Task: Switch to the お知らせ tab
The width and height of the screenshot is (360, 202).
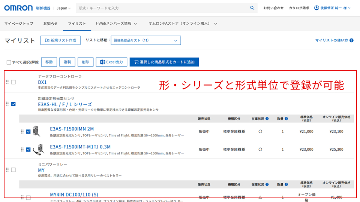Action: coord(51,24)
